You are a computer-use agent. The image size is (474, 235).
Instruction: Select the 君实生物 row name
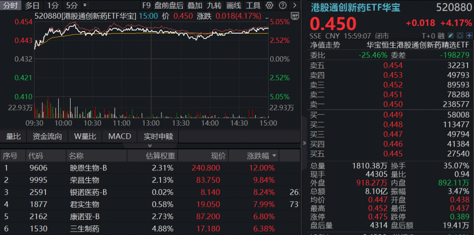[84, 205]
